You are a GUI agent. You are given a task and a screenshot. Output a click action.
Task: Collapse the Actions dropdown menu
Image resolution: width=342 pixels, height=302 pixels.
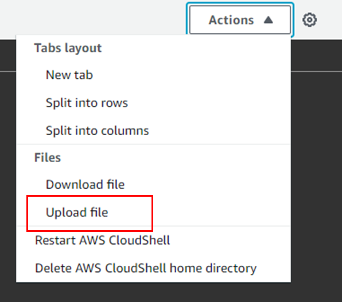pos(240,20)
